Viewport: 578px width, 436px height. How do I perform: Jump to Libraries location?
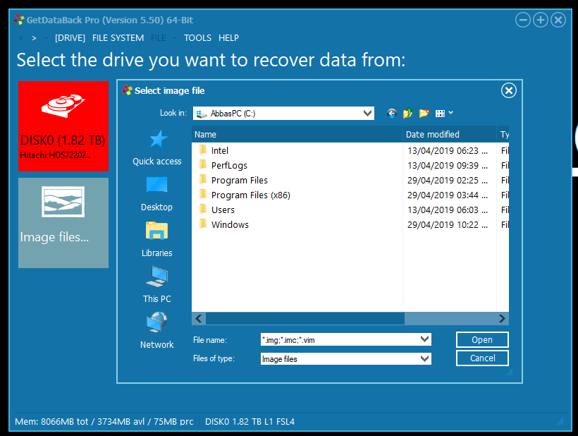click(x=157, y=240)
